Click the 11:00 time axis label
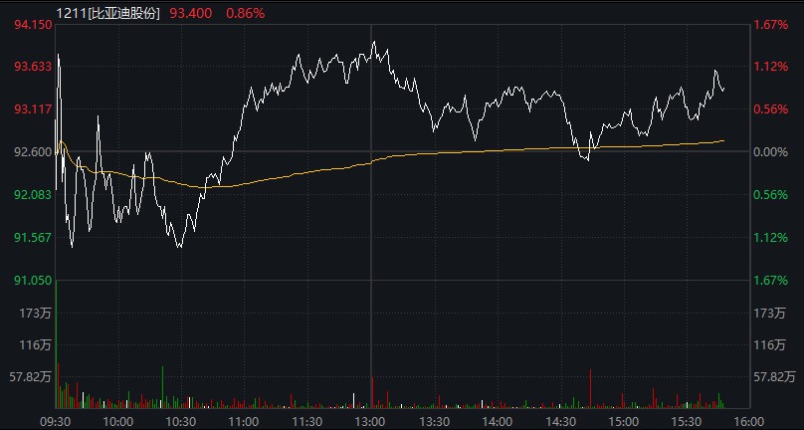Image resolution: width=804 pixels, height=430 pixels. [245, 421]
